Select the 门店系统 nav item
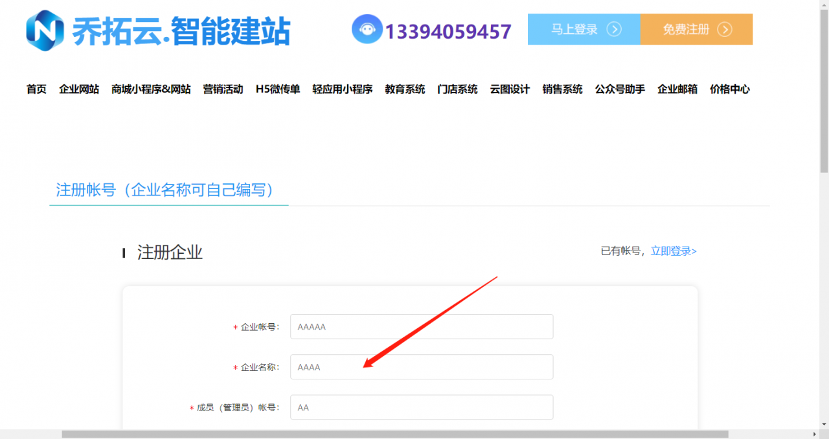The height and width of the screenshot is (439, 829). [x=457, y=89]
